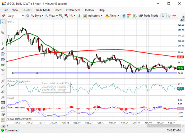Select the trend line drawing tool

(x=3, y=27)
